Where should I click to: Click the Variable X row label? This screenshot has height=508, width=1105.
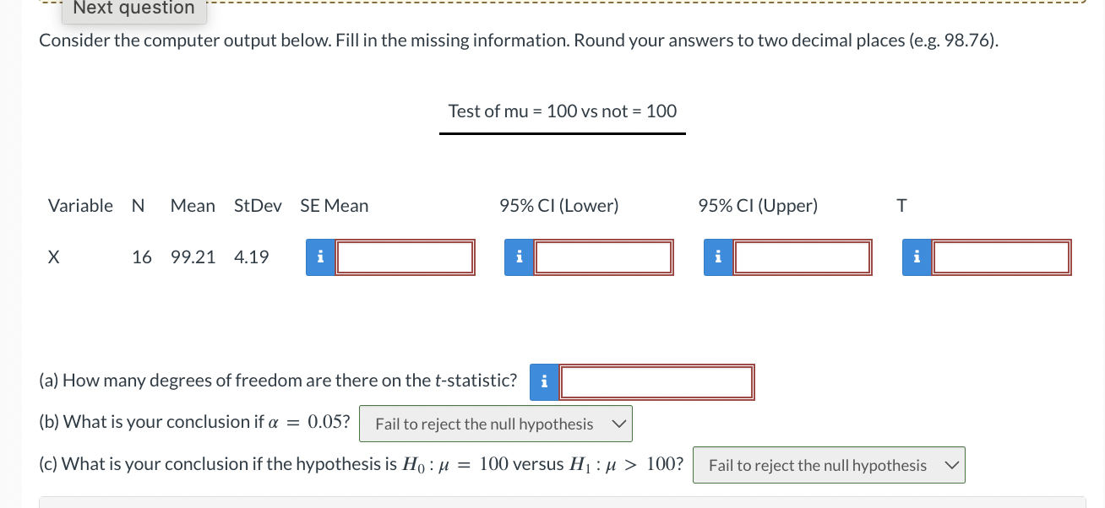[53, 257]
